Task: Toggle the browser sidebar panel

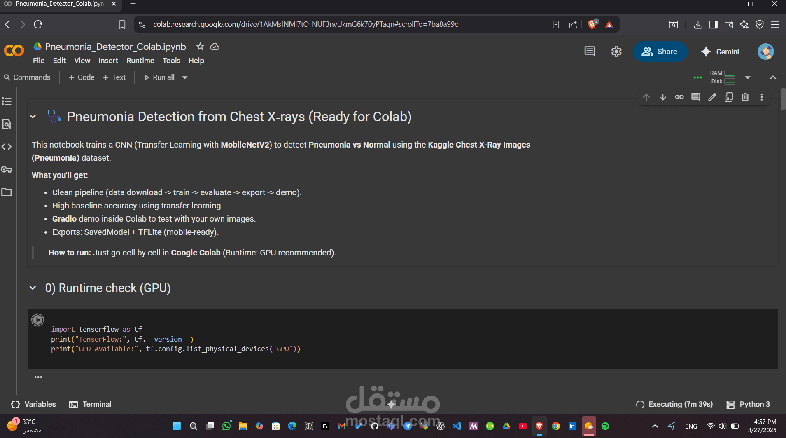Action: [x=714, y=25]
